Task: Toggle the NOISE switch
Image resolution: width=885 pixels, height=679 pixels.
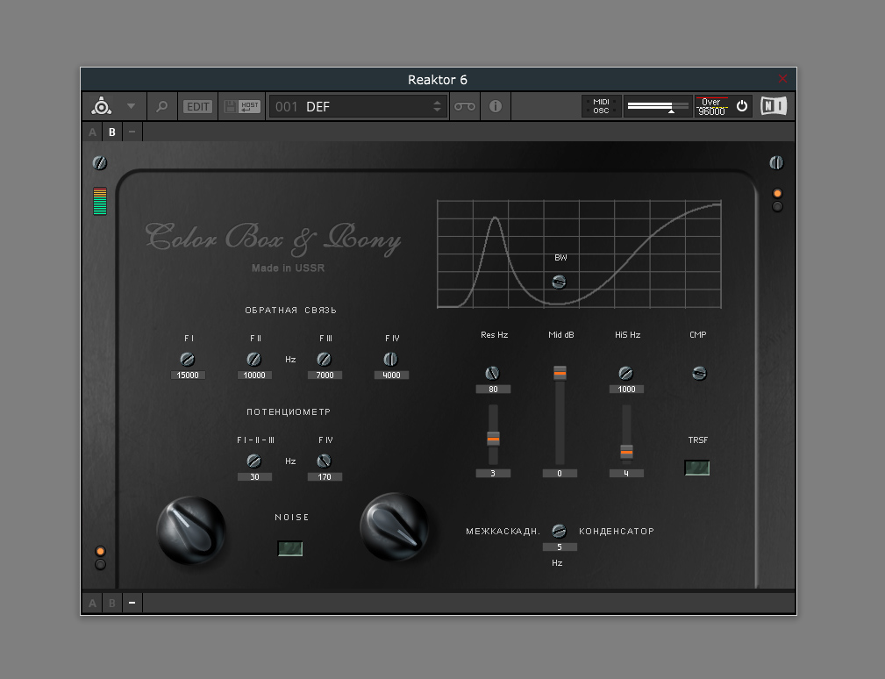Action: (x=290, y=548)
